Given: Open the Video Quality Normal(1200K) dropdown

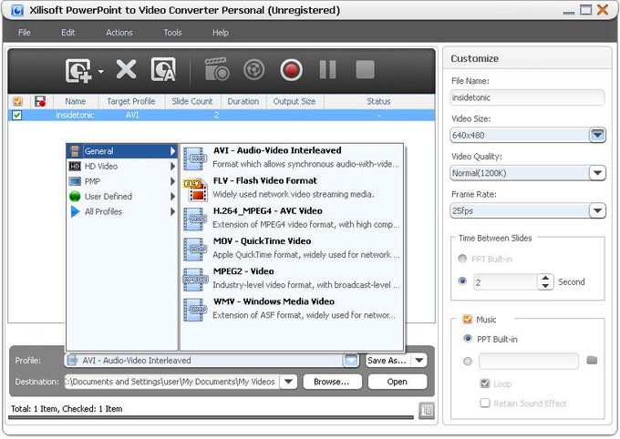Looking at the screenshot, I should point(597,173).
